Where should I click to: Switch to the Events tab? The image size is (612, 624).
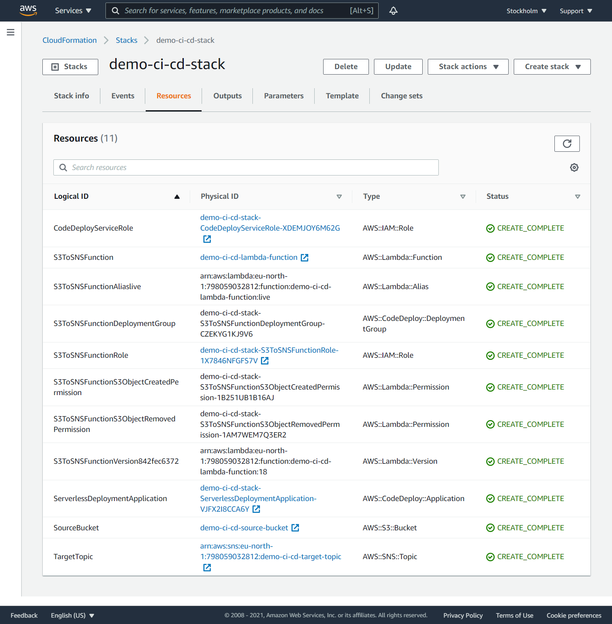(123, 96)
